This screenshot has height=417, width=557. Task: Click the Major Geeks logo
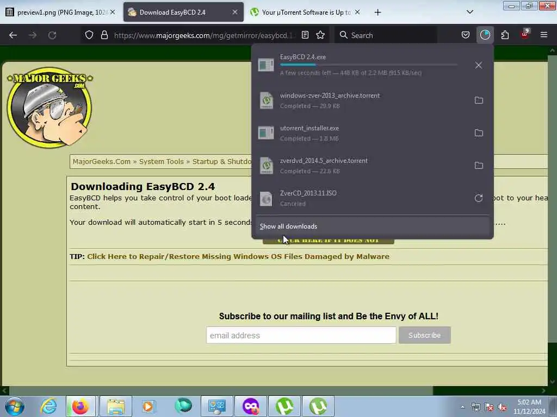pos(49,108)
